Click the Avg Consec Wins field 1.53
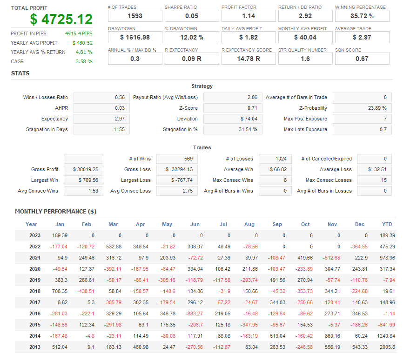The image size is (410, 360). coord(83,191)
